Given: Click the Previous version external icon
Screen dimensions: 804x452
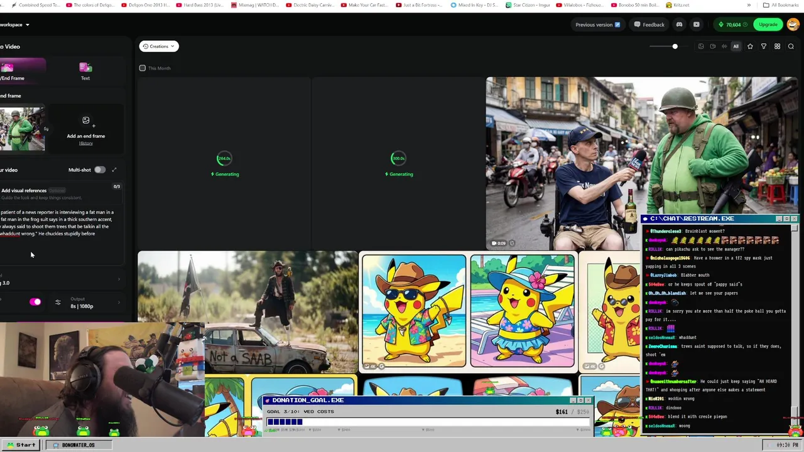Looking at the screenshot, I should point(617,24).
